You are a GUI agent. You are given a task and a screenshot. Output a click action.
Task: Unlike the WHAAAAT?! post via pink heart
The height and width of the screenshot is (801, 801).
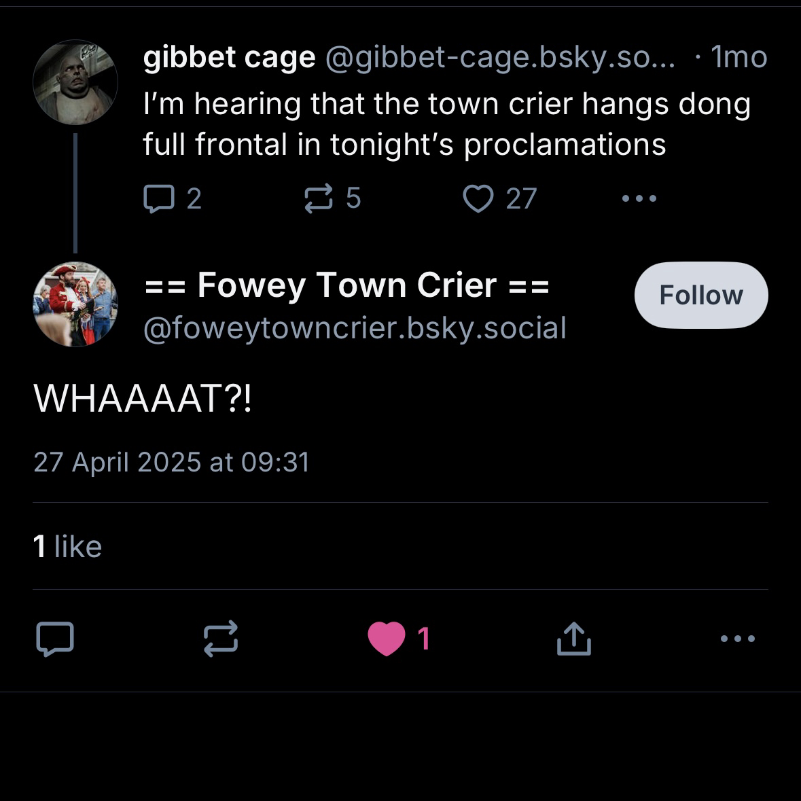click(387, 639)
